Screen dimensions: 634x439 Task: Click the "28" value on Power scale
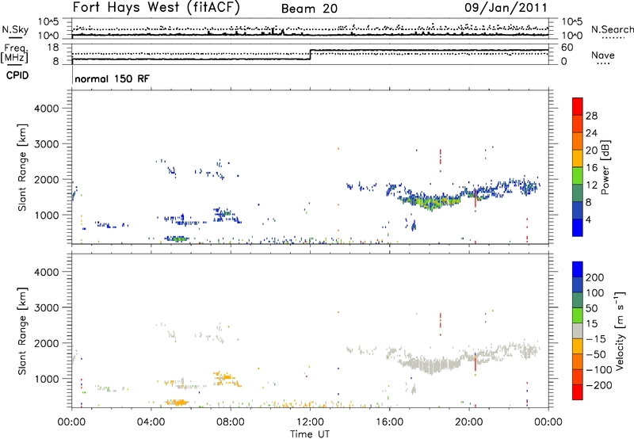[591, 116]
